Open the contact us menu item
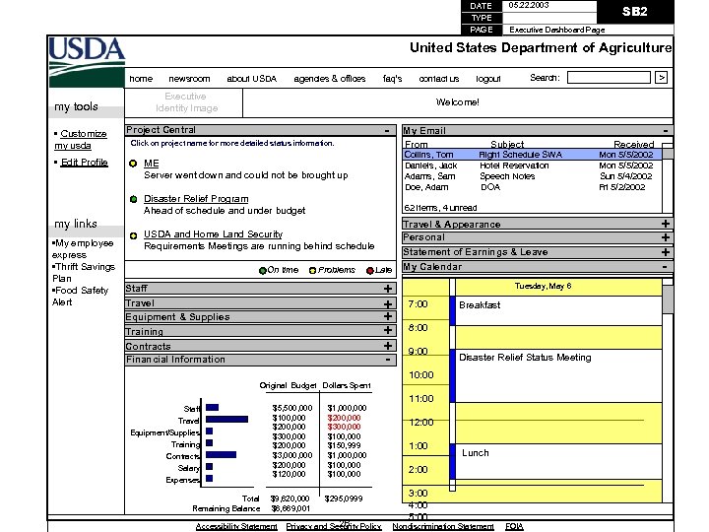 tap(438, 79)
